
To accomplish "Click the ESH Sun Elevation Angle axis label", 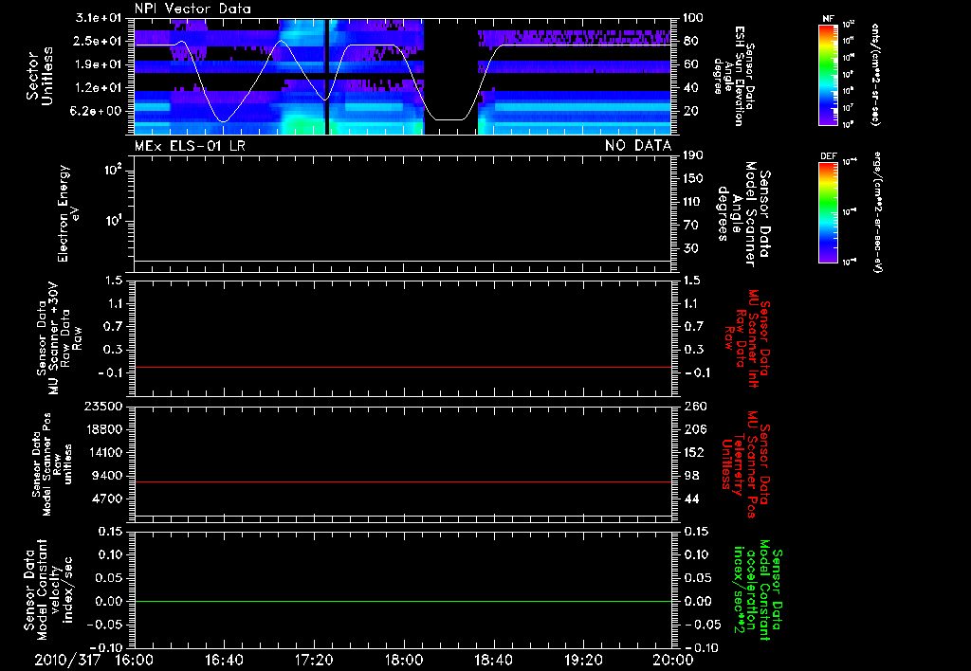I will (735, 76).
